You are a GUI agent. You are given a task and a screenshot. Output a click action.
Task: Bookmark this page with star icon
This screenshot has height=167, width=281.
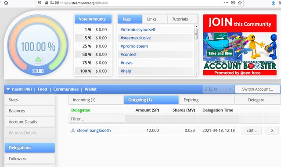240,3
